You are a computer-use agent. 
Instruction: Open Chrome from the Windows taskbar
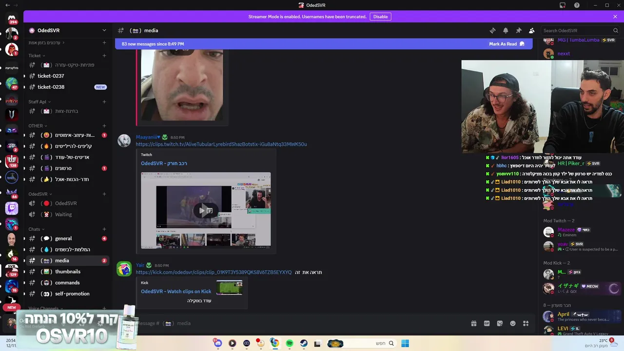(274, 343)
